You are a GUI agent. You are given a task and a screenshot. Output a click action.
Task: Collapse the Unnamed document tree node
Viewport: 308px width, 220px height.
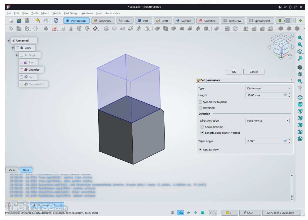[8, 41]
